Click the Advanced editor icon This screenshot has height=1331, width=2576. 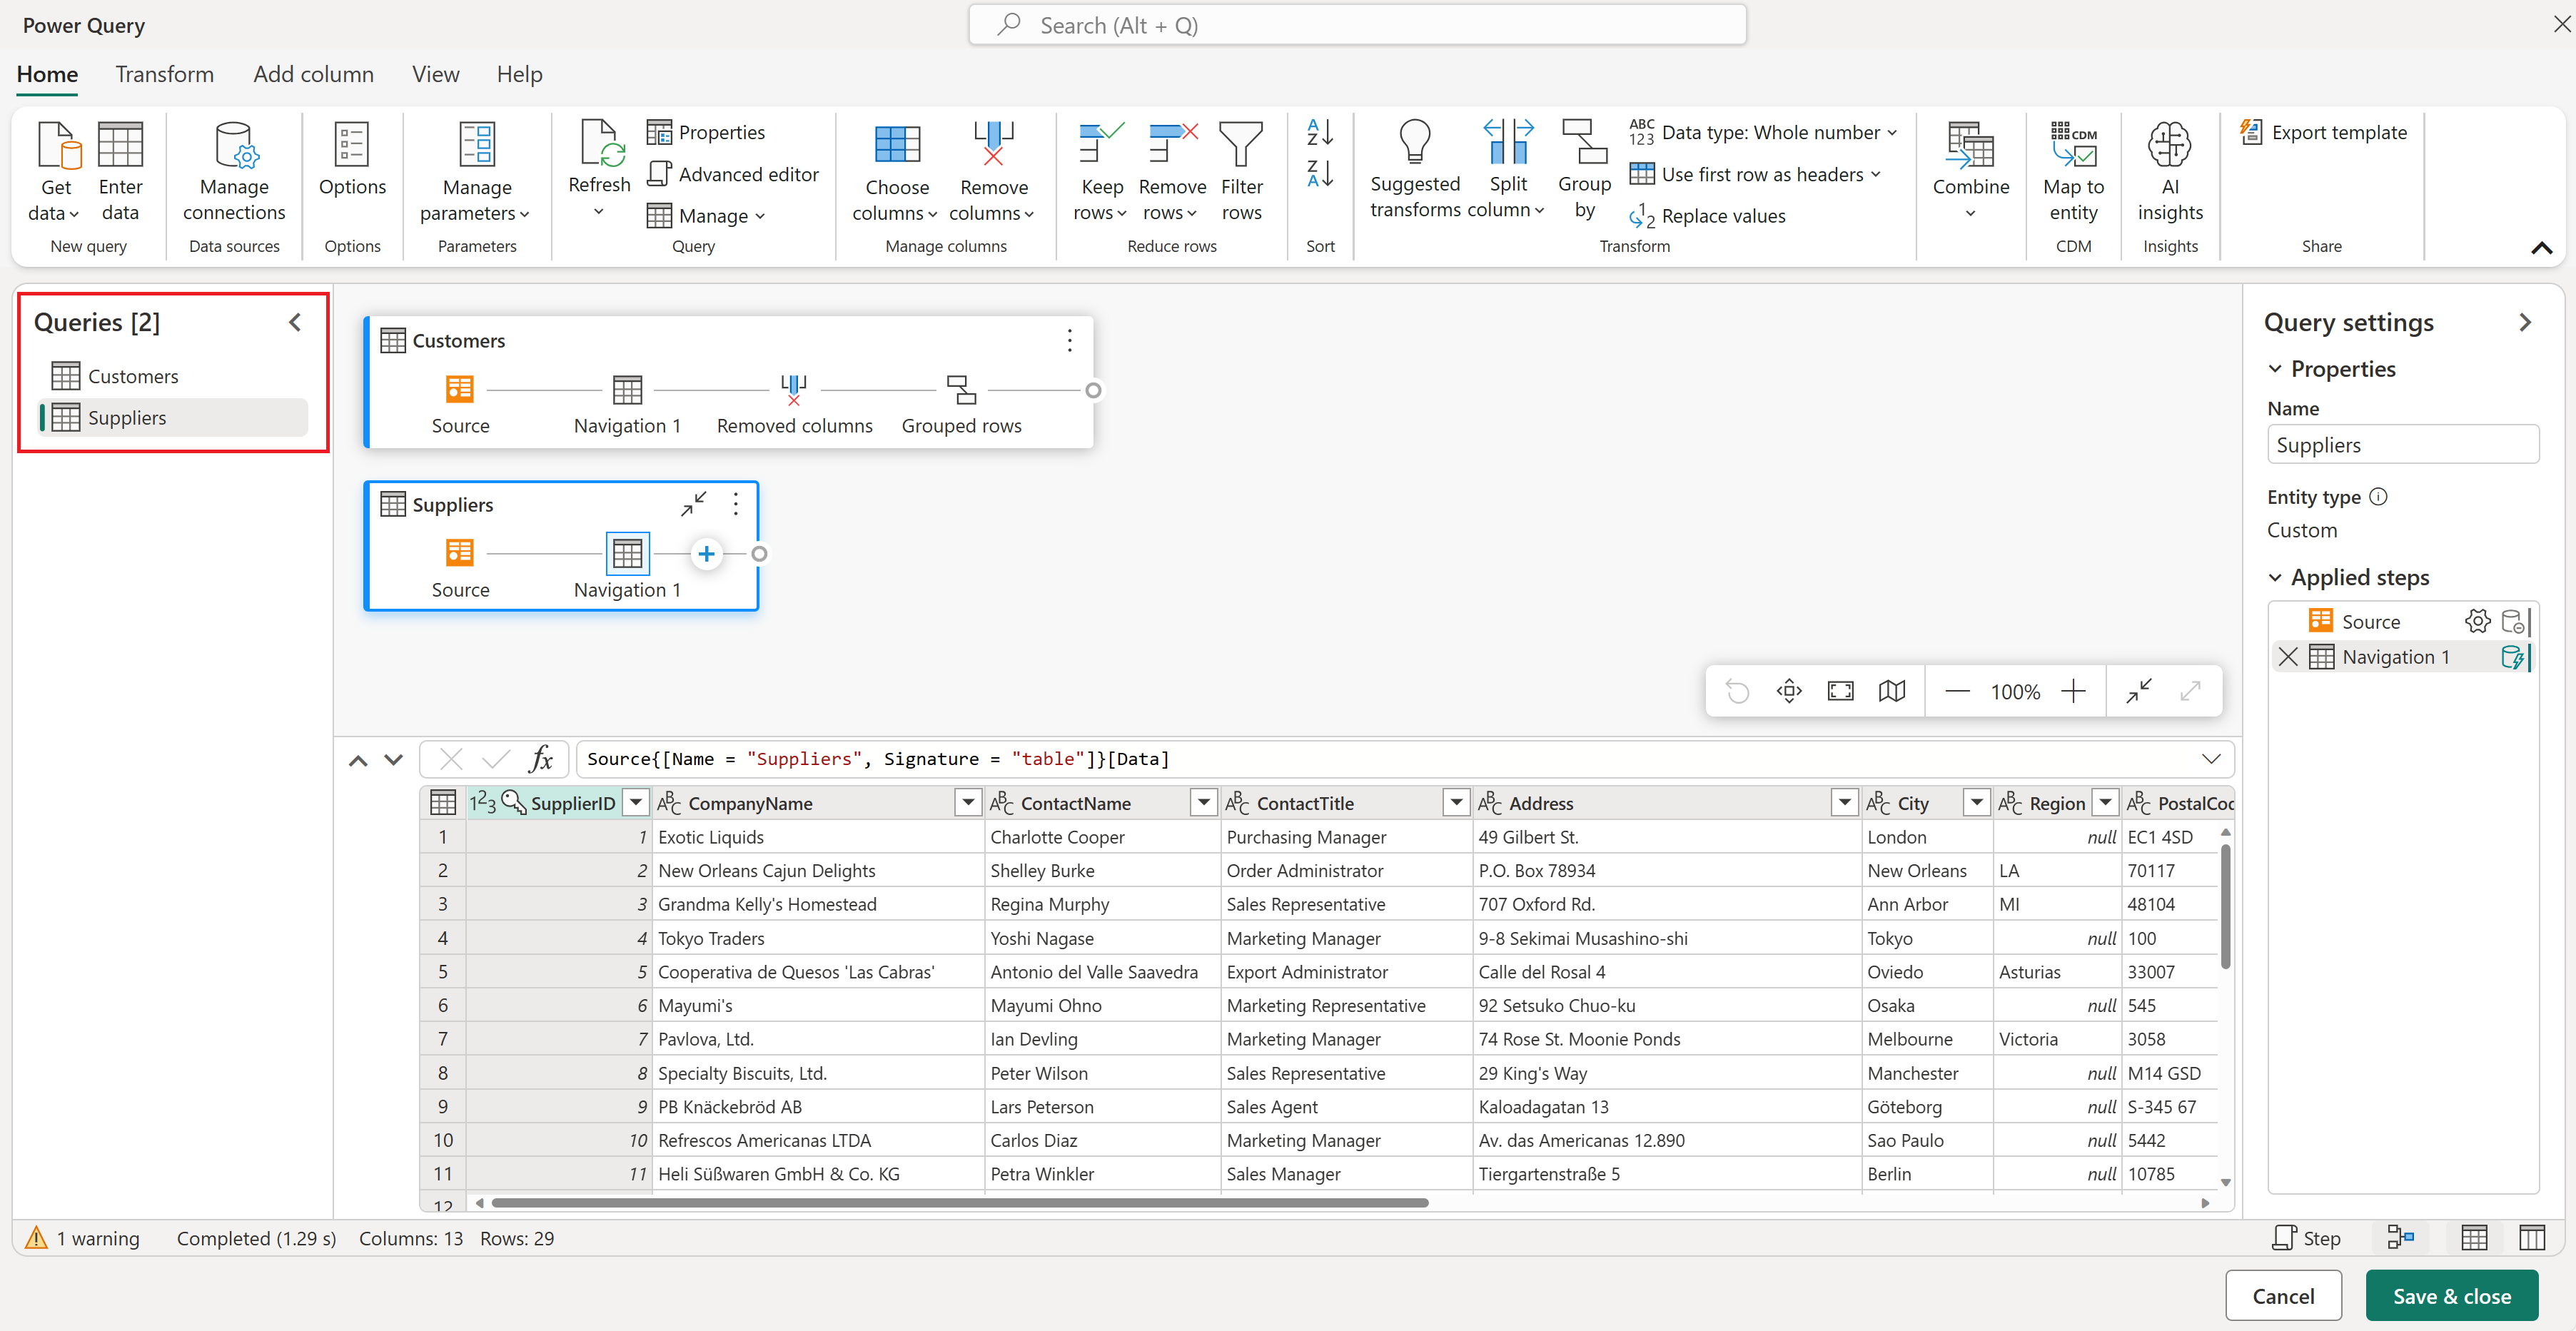[x=659, y=174]
